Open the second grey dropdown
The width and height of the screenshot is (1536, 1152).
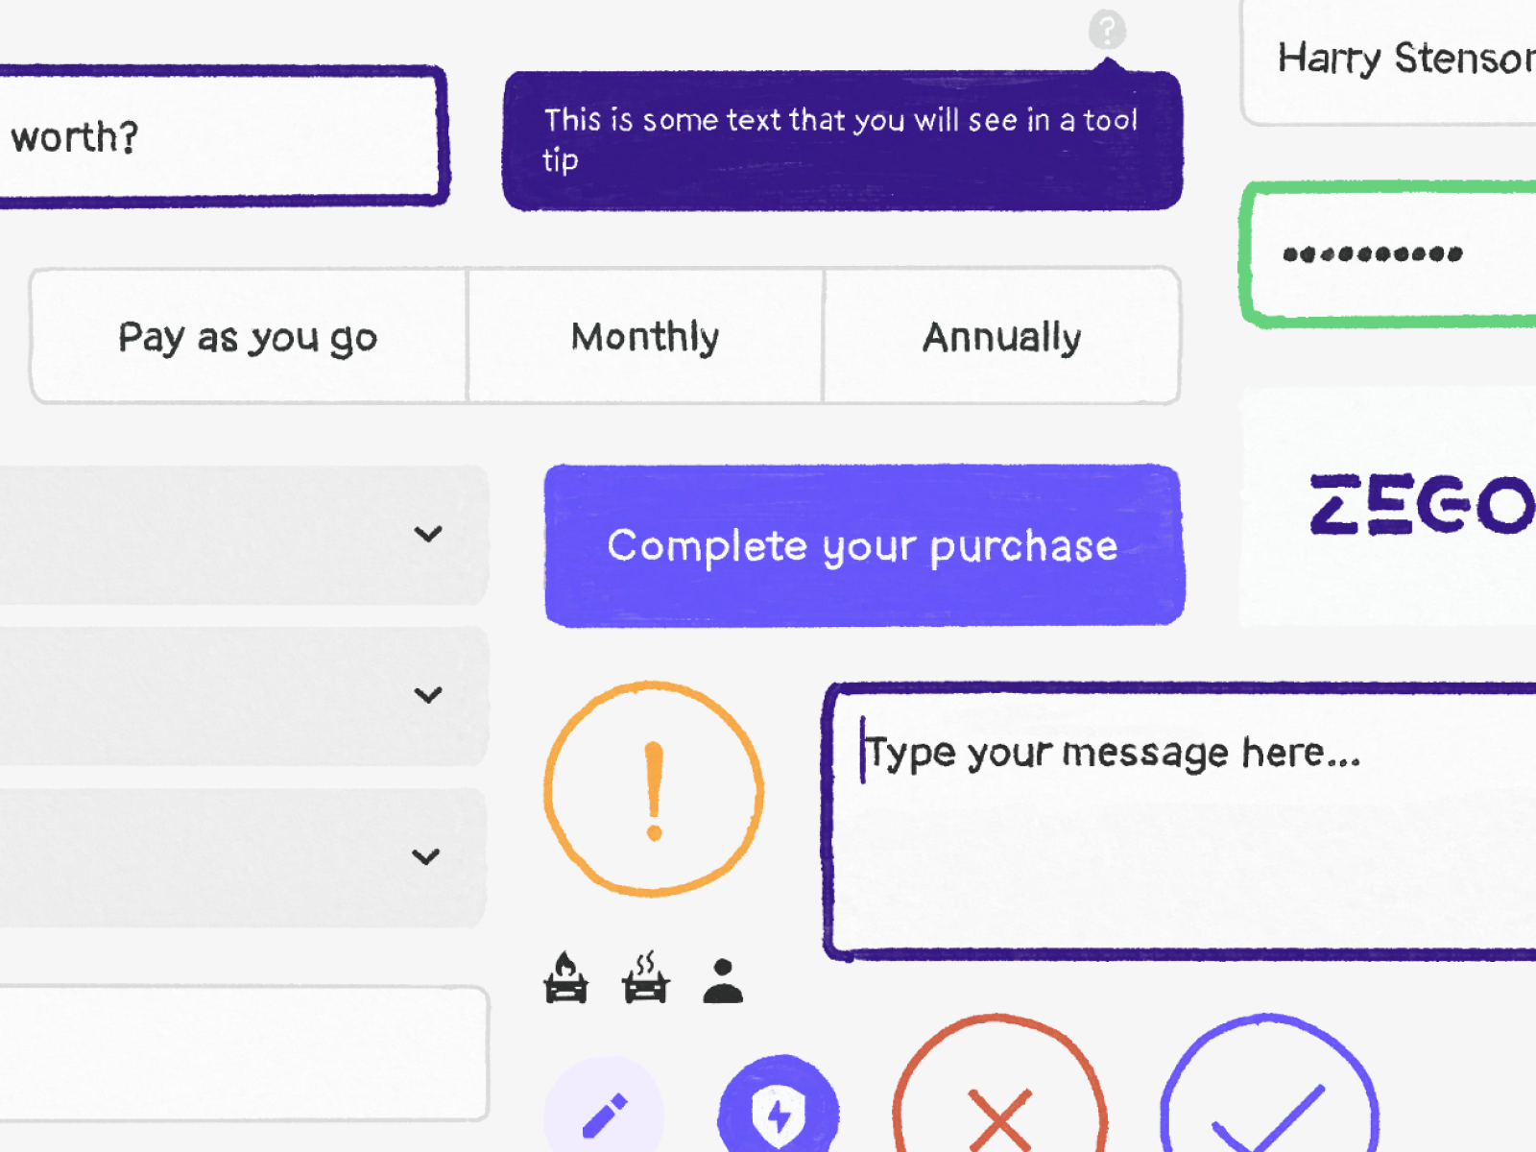coord(428,694)
